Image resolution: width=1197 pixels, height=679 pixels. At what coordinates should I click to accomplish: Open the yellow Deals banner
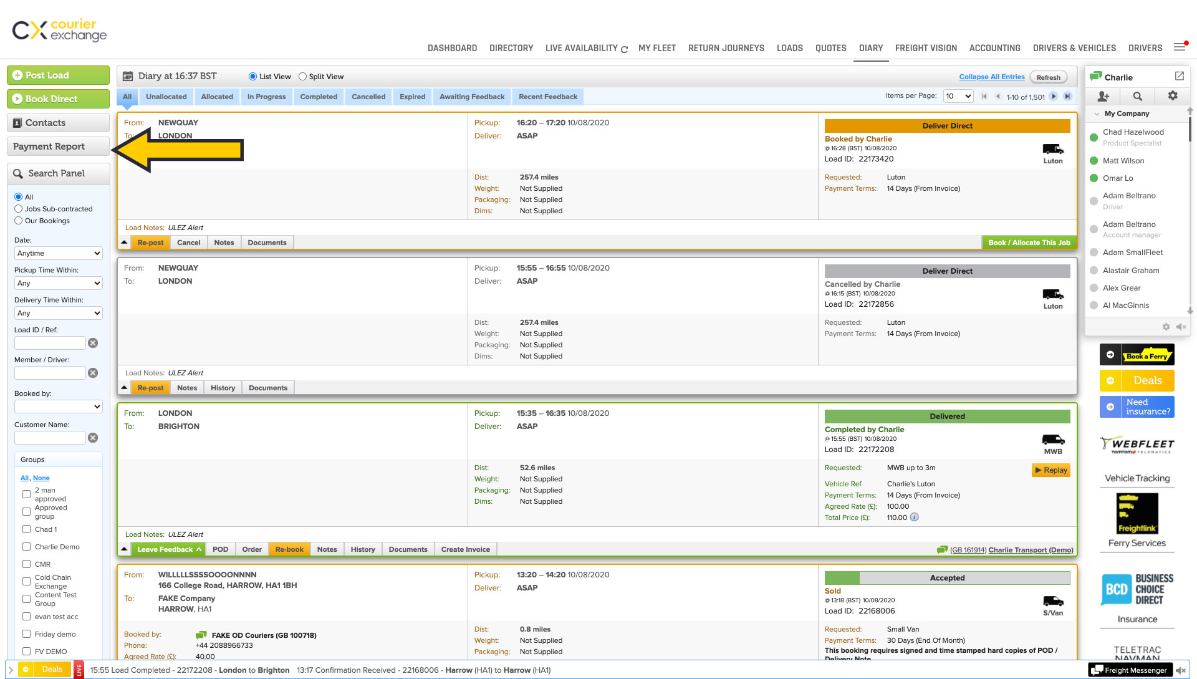(x=1137, y=380)
